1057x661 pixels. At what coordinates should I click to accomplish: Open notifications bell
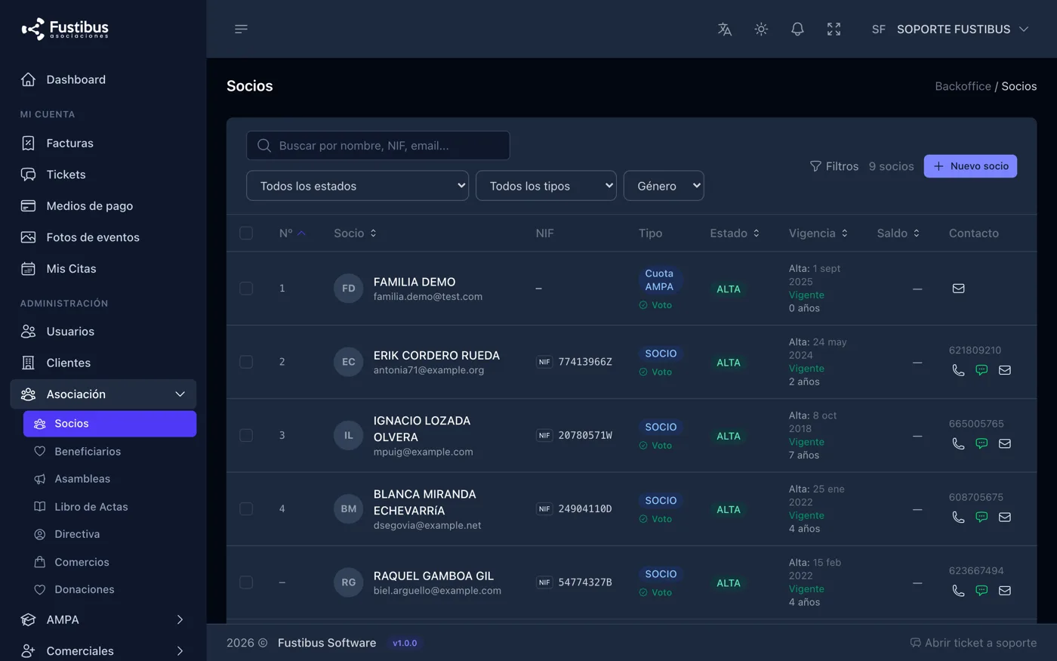point(797,29)
